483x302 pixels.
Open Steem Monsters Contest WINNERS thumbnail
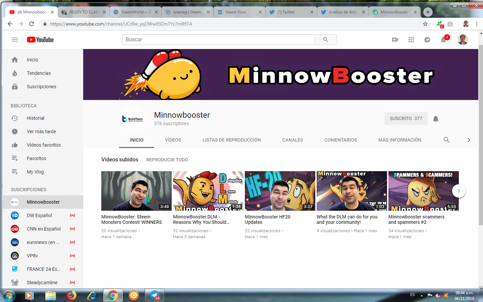[137, 191]
